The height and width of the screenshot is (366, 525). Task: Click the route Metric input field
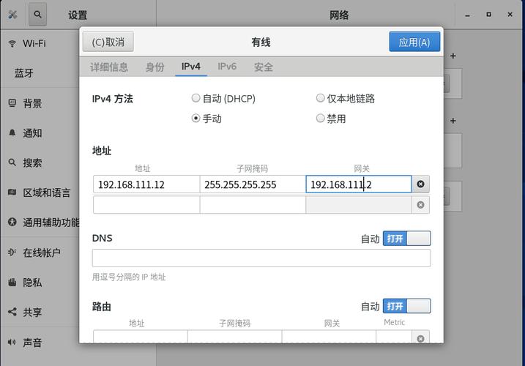point(394,337)
